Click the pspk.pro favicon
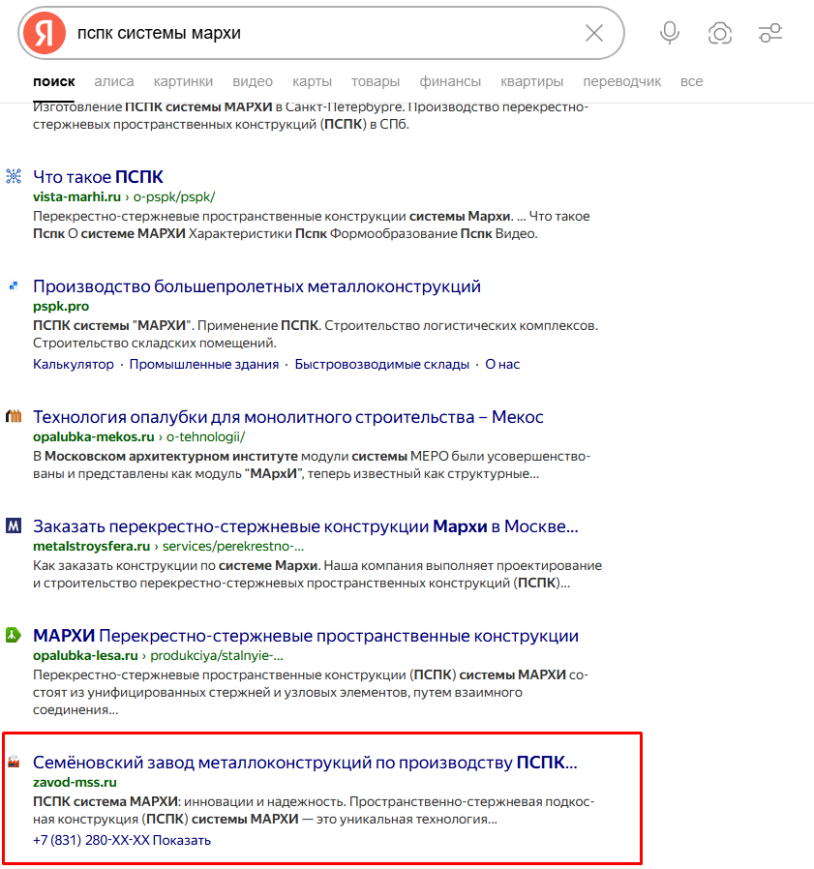 coord(14,286)
